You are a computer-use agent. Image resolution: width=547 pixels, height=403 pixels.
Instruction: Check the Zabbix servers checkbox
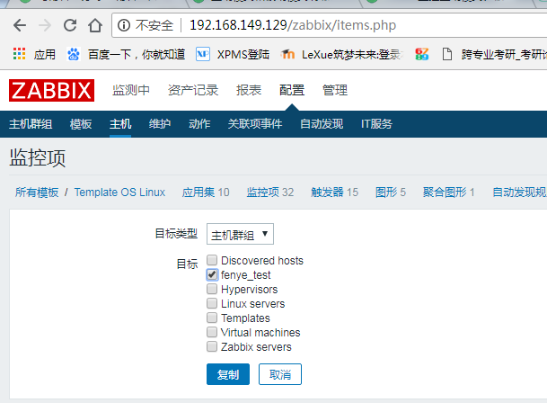coord(212,346)
